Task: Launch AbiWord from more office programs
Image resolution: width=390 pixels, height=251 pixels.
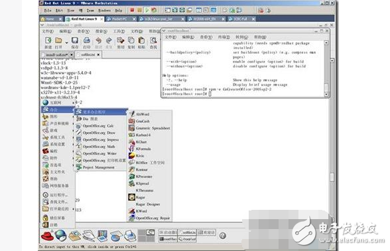Action: click(149, 114)
